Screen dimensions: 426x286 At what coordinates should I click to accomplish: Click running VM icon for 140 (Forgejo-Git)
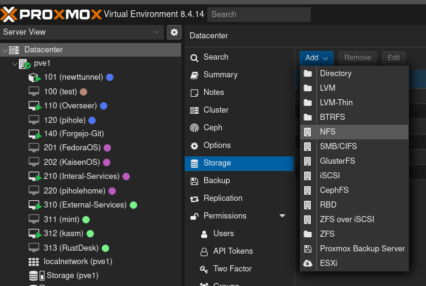[35, 134]
